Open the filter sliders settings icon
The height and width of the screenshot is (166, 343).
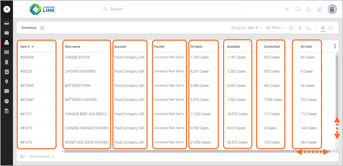[x=291, y=28]
